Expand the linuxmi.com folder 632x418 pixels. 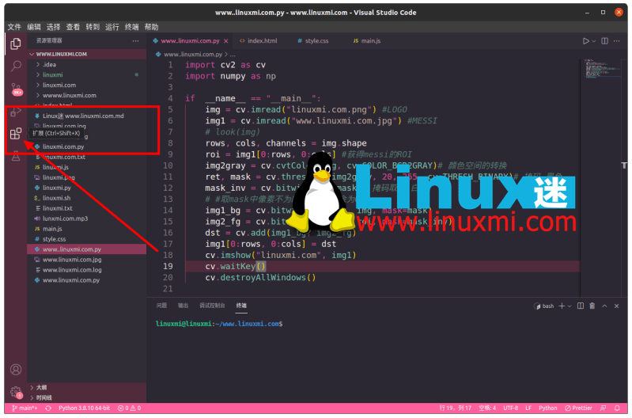(87, 85)
